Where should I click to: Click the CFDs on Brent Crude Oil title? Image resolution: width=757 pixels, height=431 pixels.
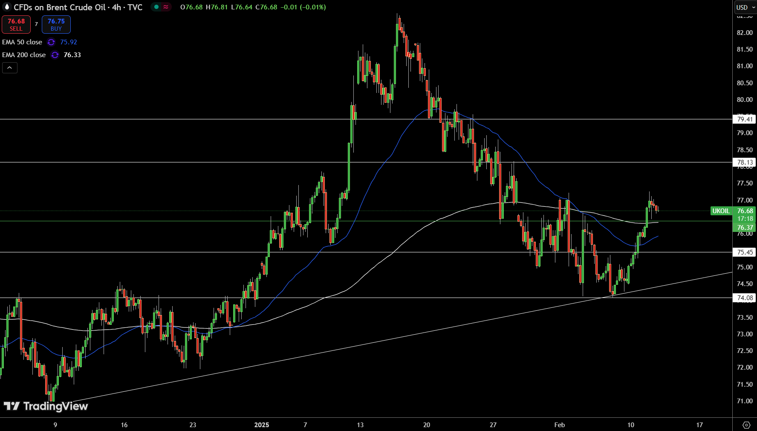coord(60,7)
